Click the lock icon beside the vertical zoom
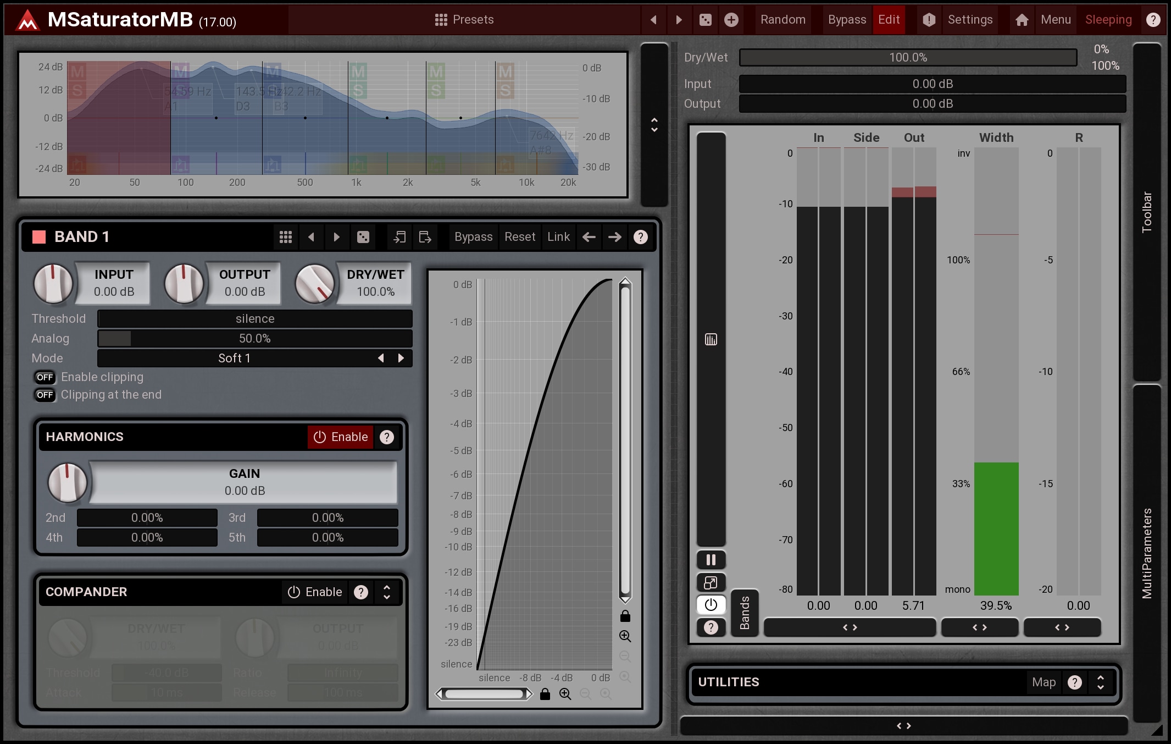This screenshot has height=744, width=1171. pyautogui.click(x=625, y=616)
